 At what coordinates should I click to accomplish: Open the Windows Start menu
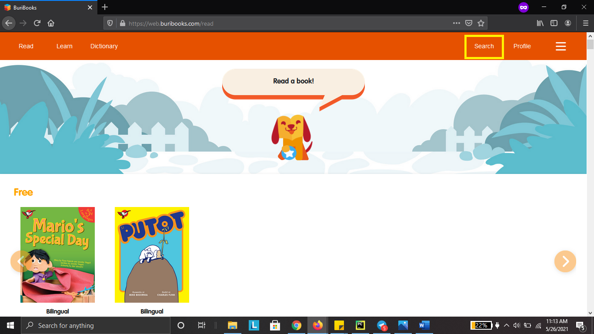point(10,325)
